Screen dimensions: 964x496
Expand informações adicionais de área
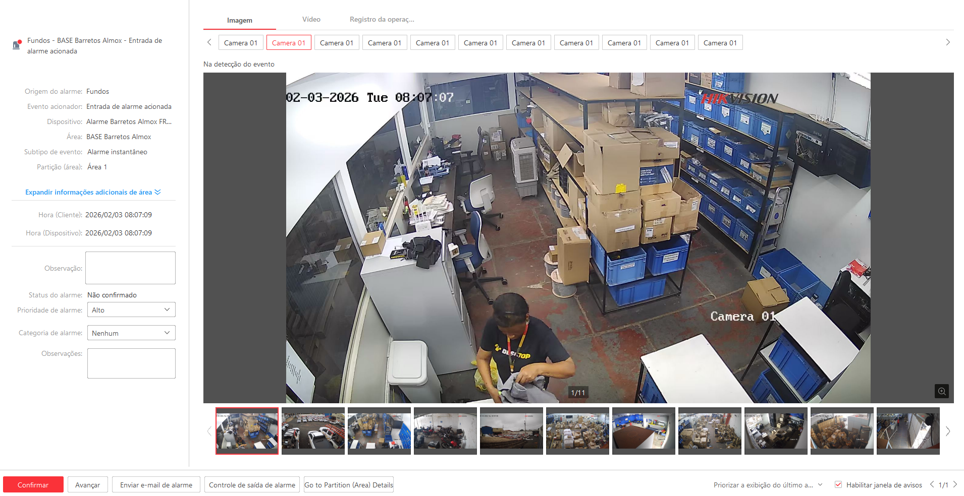(x=93, y=192)
